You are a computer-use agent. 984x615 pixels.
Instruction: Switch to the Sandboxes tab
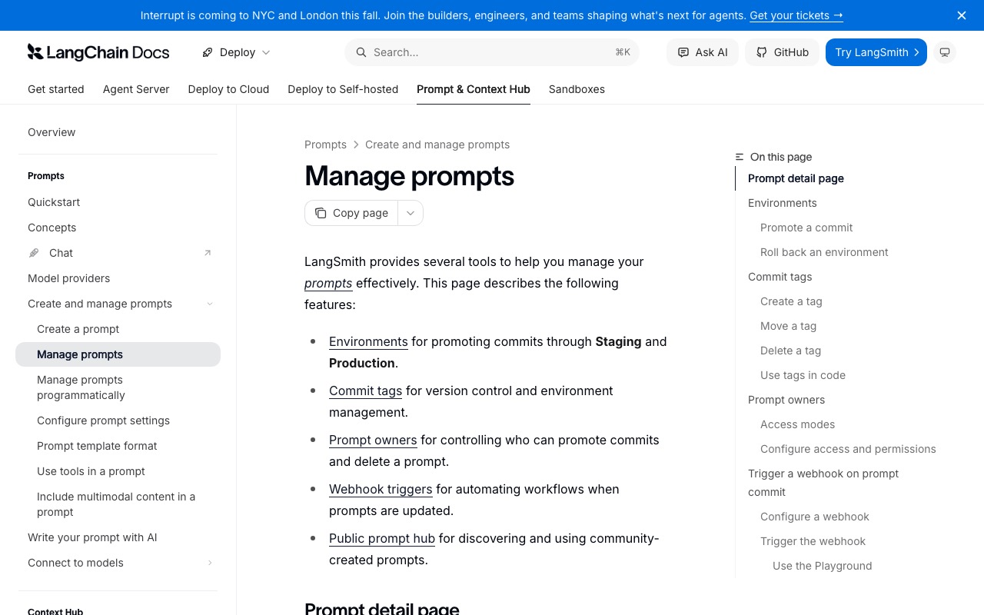pos(577,89)
